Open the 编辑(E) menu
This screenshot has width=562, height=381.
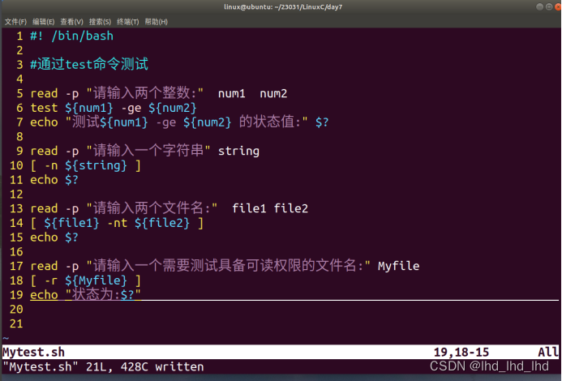[43, 22]
